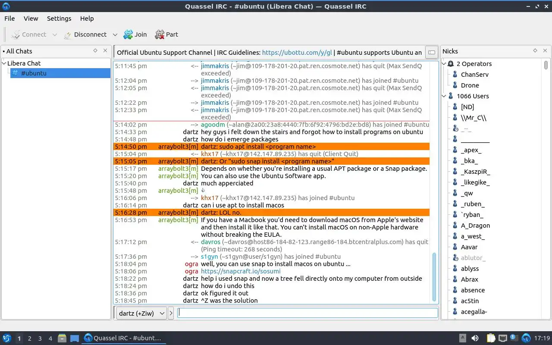Collapse the 2 Operators group
Screen dimensions: 552x345
click(444, 64)
